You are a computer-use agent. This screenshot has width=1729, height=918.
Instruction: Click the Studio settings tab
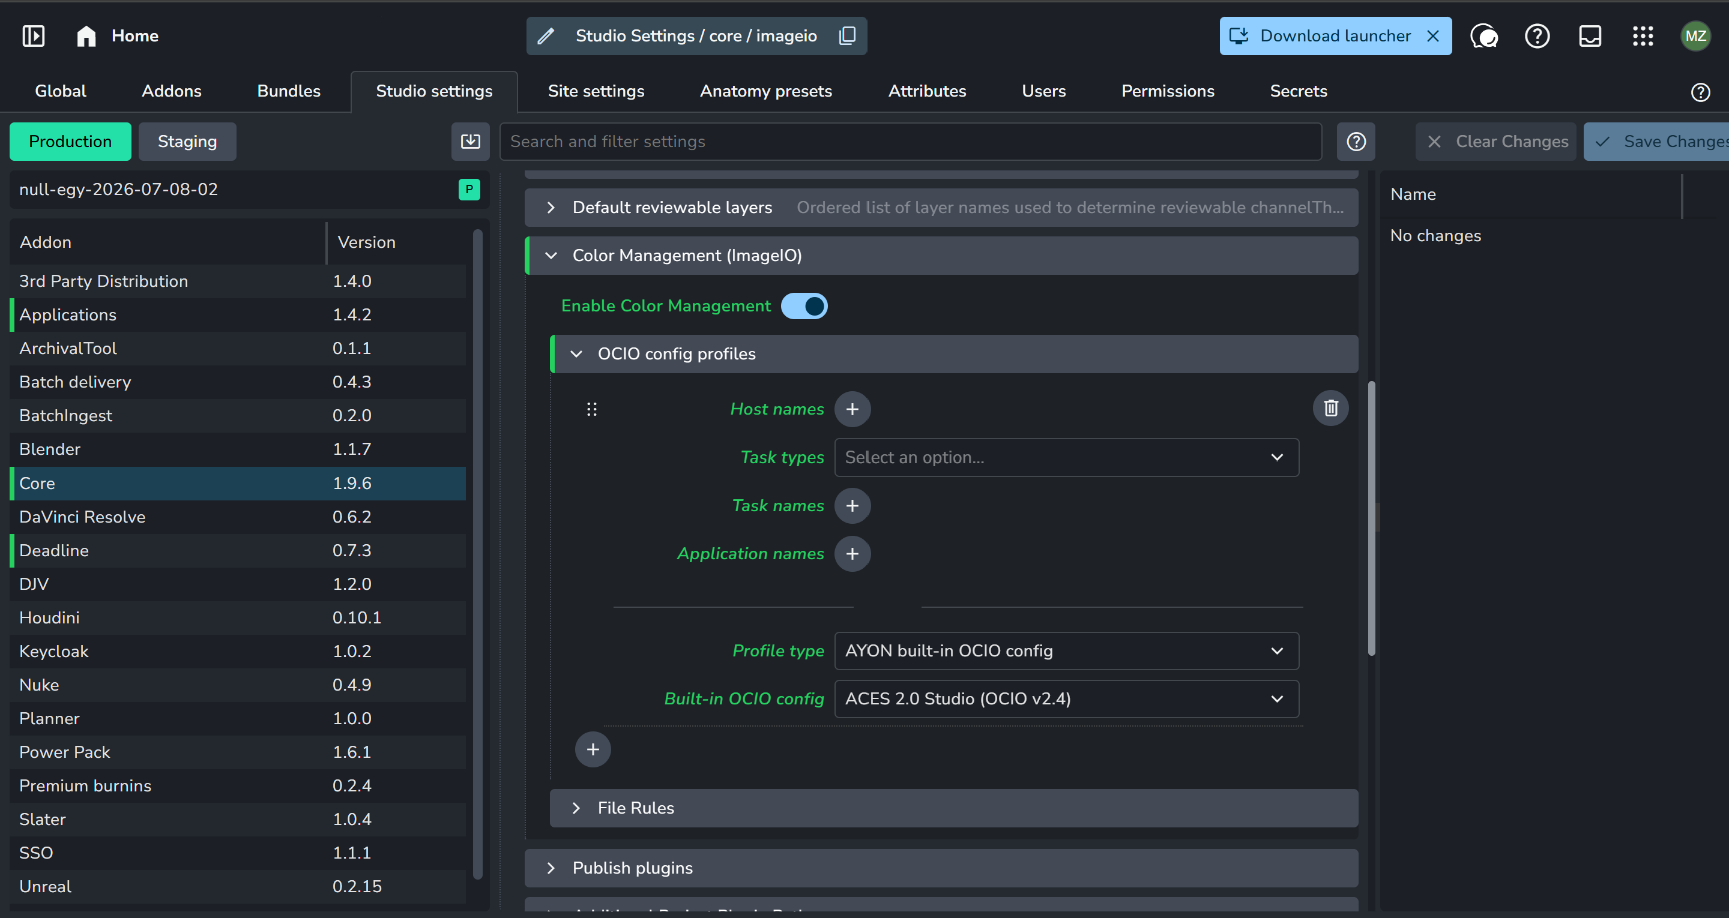tap(433, 91)
